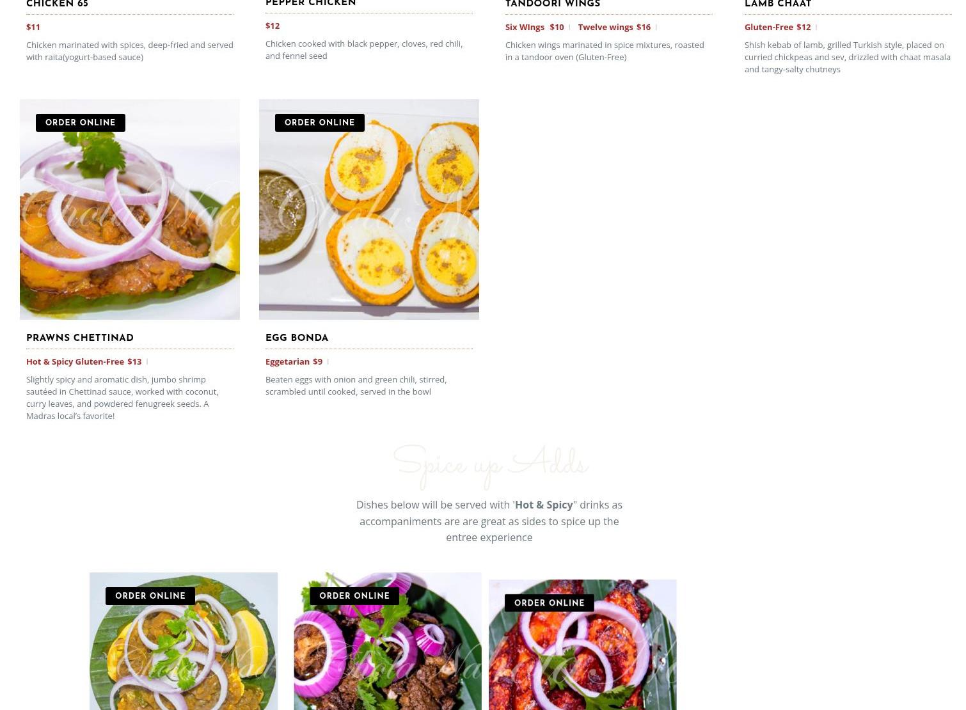This screenshot has width=966, height=710.
Task: Click the Six Wings $10 option
Action: tap(535, 27)
